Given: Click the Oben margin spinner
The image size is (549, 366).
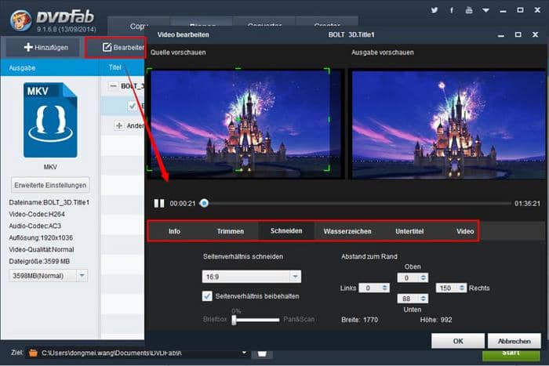Looking at the screenshot, I should 424,277.
